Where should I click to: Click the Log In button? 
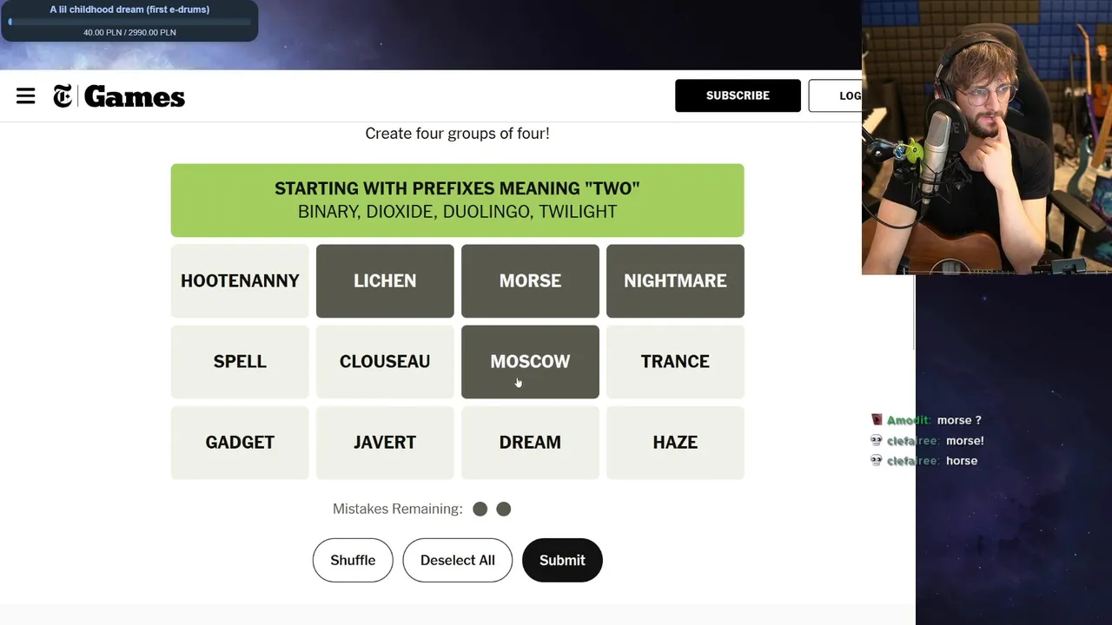pyautogui.click(x=836, y=95)
